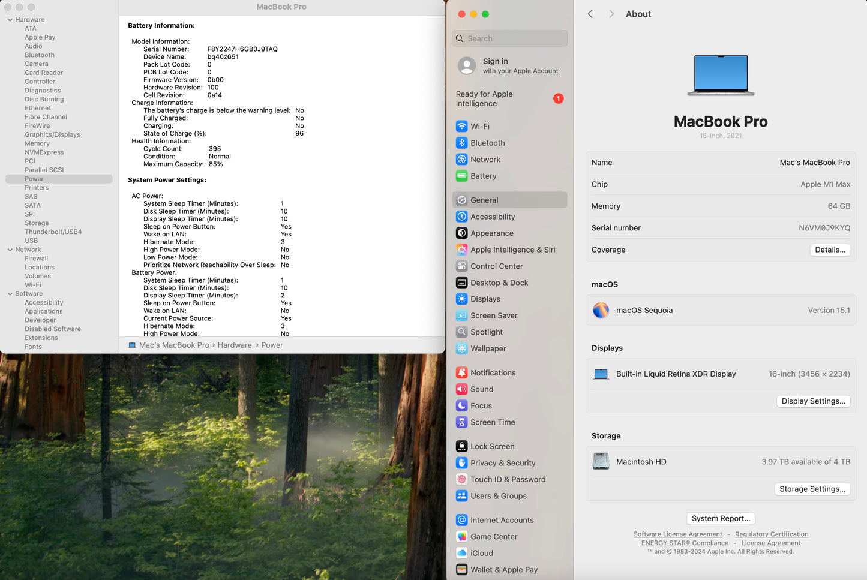Collapse the Network section
The width and height of the screenshot is (867, 580).
(x=9, y=249)
